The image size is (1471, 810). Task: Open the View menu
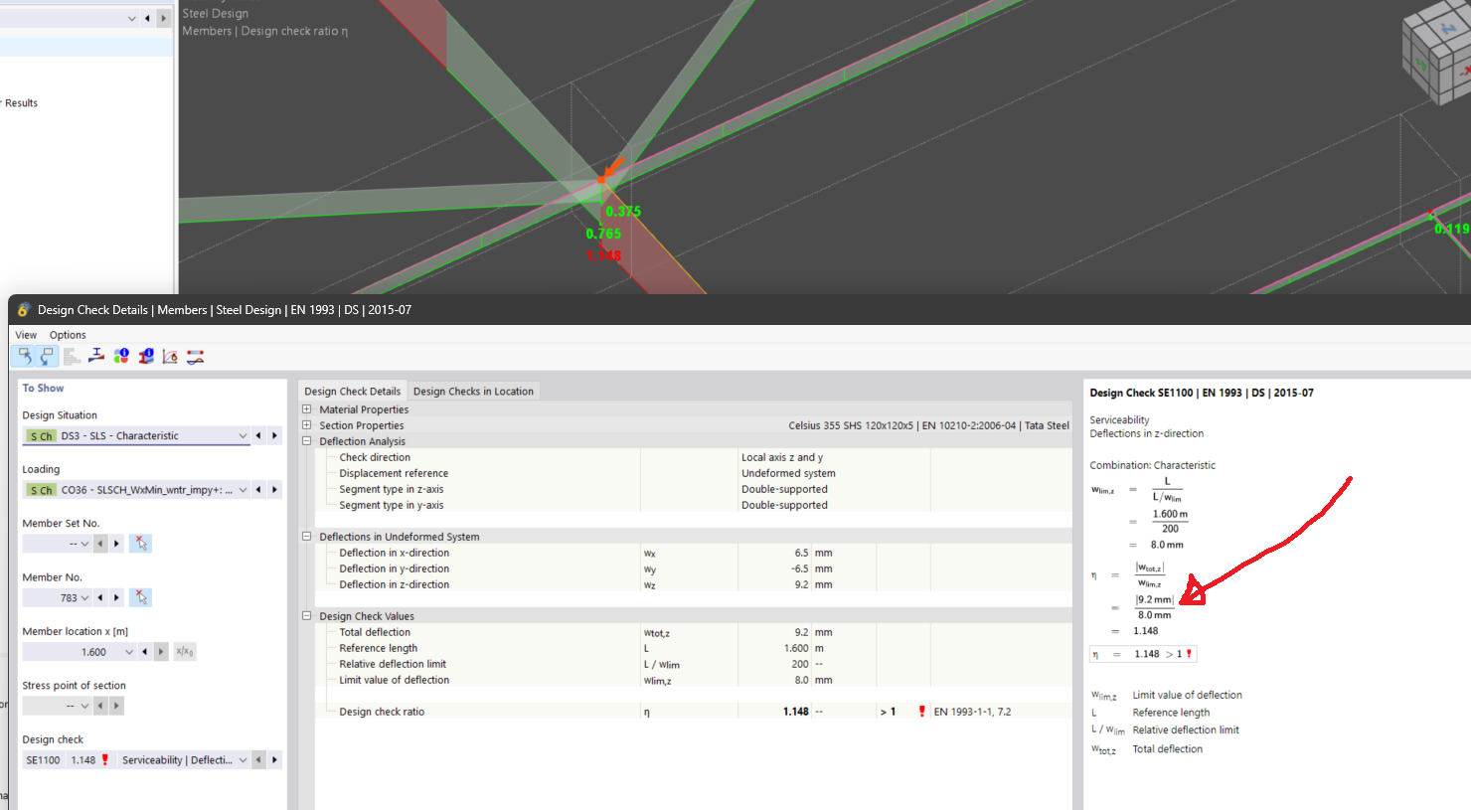point(26,335)
